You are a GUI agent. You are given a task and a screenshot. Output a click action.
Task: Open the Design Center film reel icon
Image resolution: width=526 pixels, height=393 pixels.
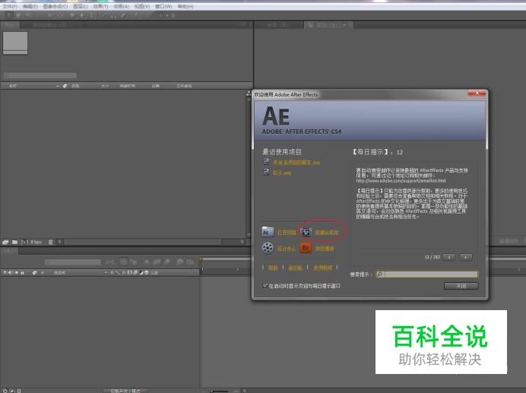(x=268, y=248)
